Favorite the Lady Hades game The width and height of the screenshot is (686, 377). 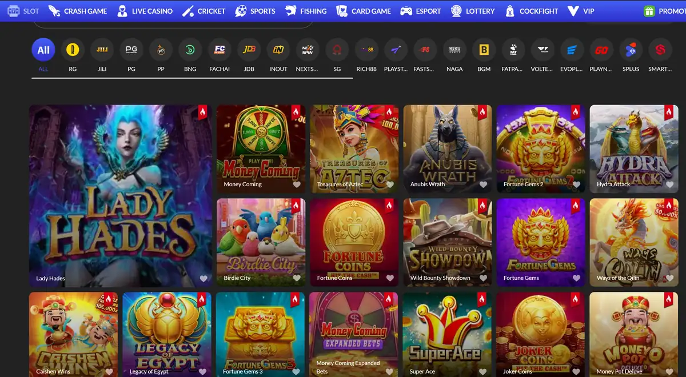[x=204, y=278]
